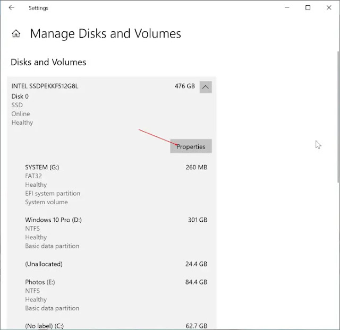The image size is (340, 330).
Task: Click the 260 MB size of SYSTEM volume
Action: pyautogui.click(x=197, y=167)
